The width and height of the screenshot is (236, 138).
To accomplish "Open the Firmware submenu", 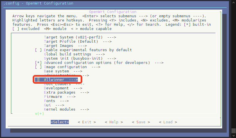I will pos(59,96).
